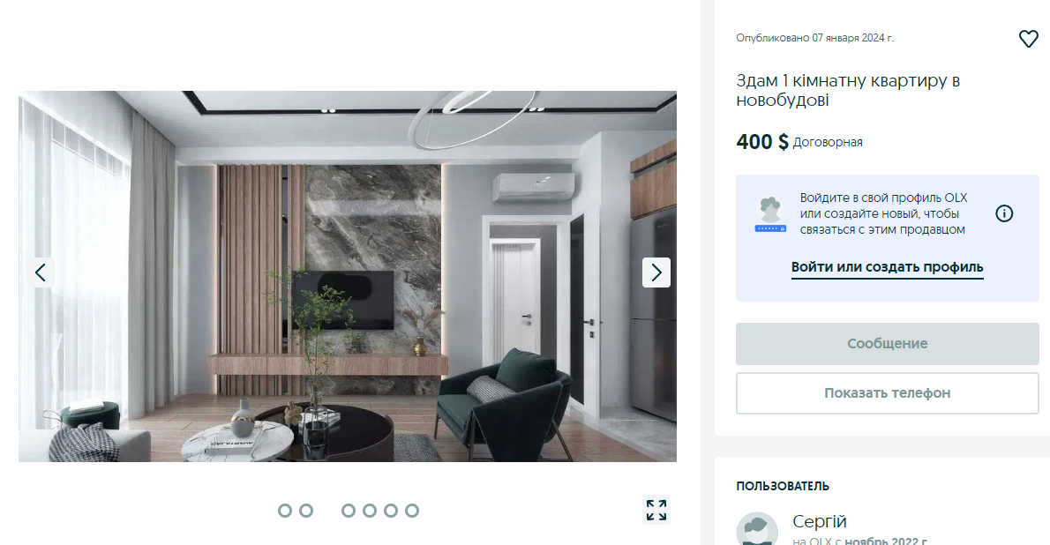The image size is (1050, 545).
Task: Click the profile illustration in login notice
Action: (771, 214)
